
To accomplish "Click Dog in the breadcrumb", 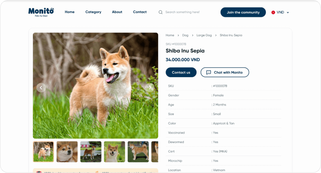I will click(x=185, y=35).
